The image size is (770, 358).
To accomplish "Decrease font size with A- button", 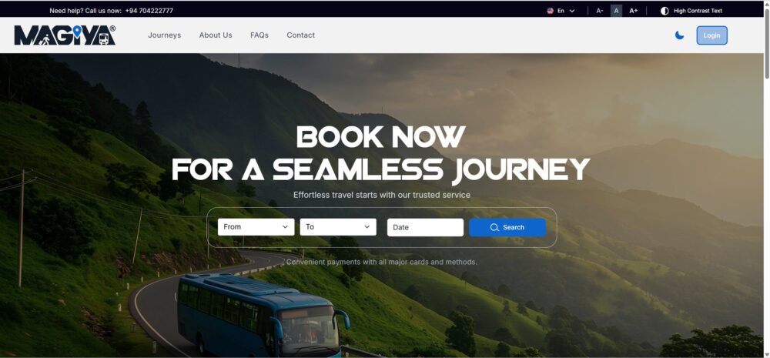I will point(600,11).
